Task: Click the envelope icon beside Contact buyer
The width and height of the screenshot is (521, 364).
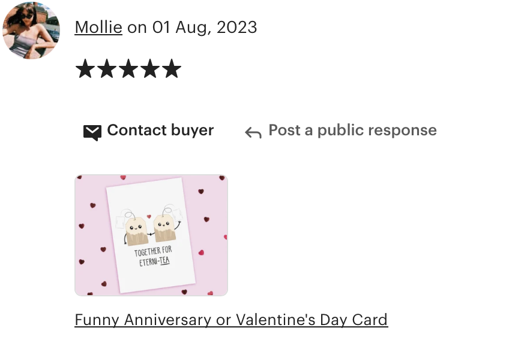Action: 92,132
